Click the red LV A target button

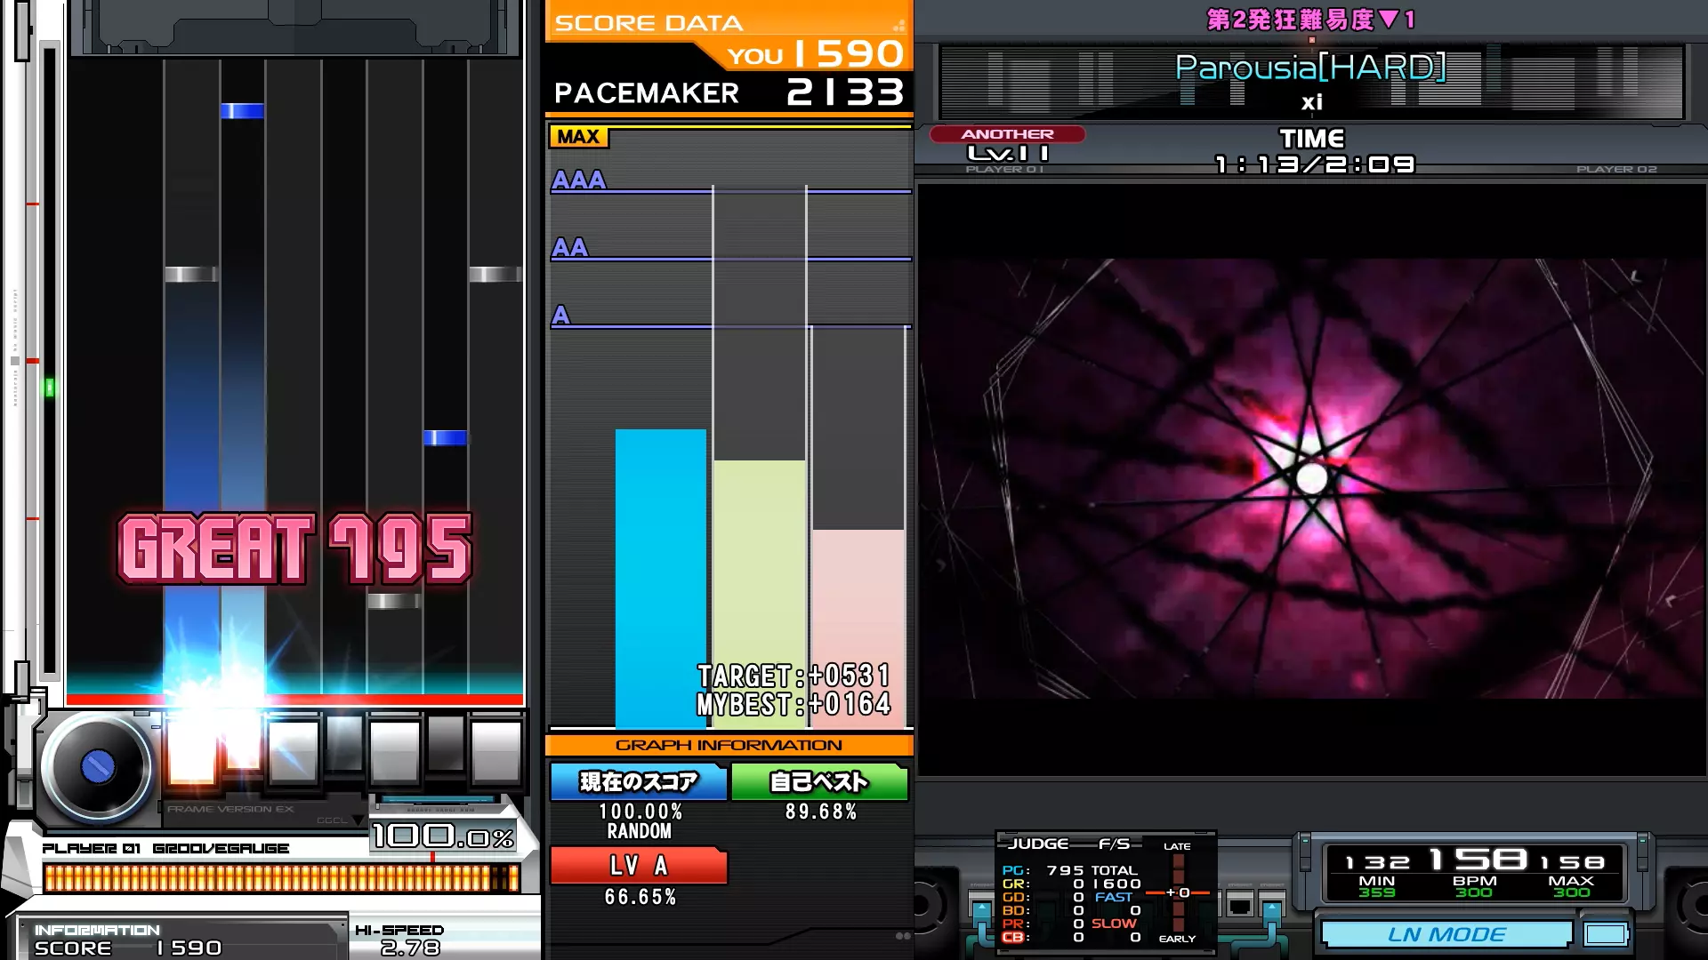click(x=638, y=865)
